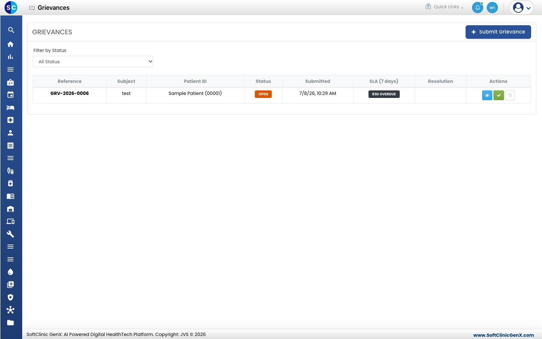The image size is (542, 339).
Task: View grievance GRV-2026-0006 with eye button
Action: point(487,95)
